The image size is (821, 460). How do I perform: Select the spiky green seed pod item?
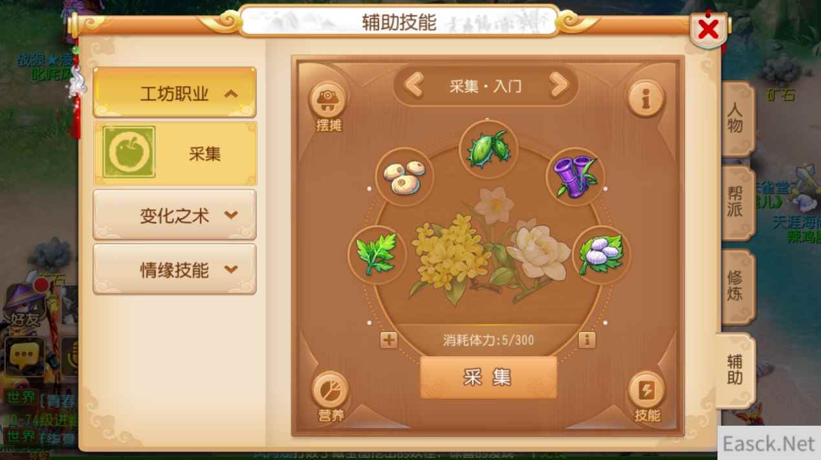click(x=488, y=149)
